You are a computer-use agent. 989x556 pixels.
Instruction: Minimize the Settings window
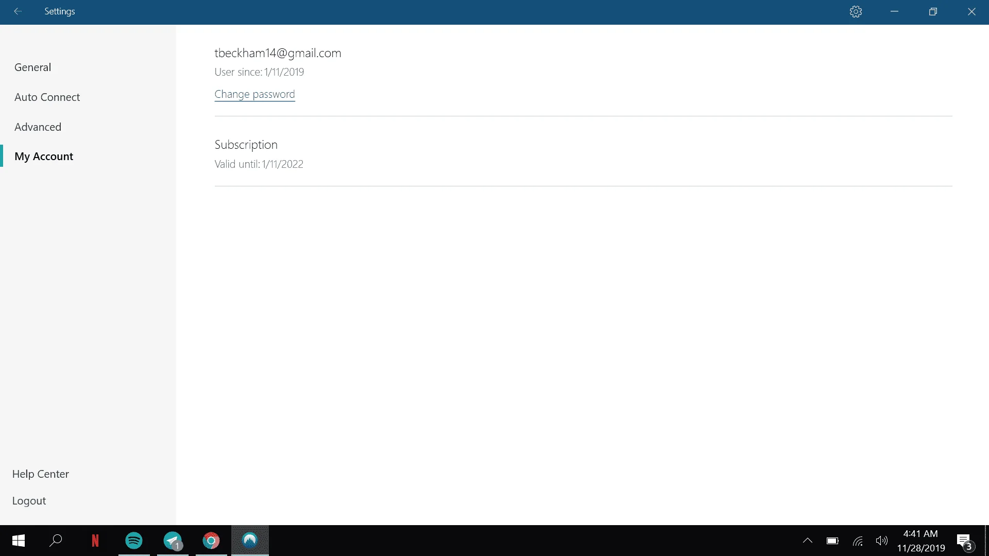click(x=894, y=12)
